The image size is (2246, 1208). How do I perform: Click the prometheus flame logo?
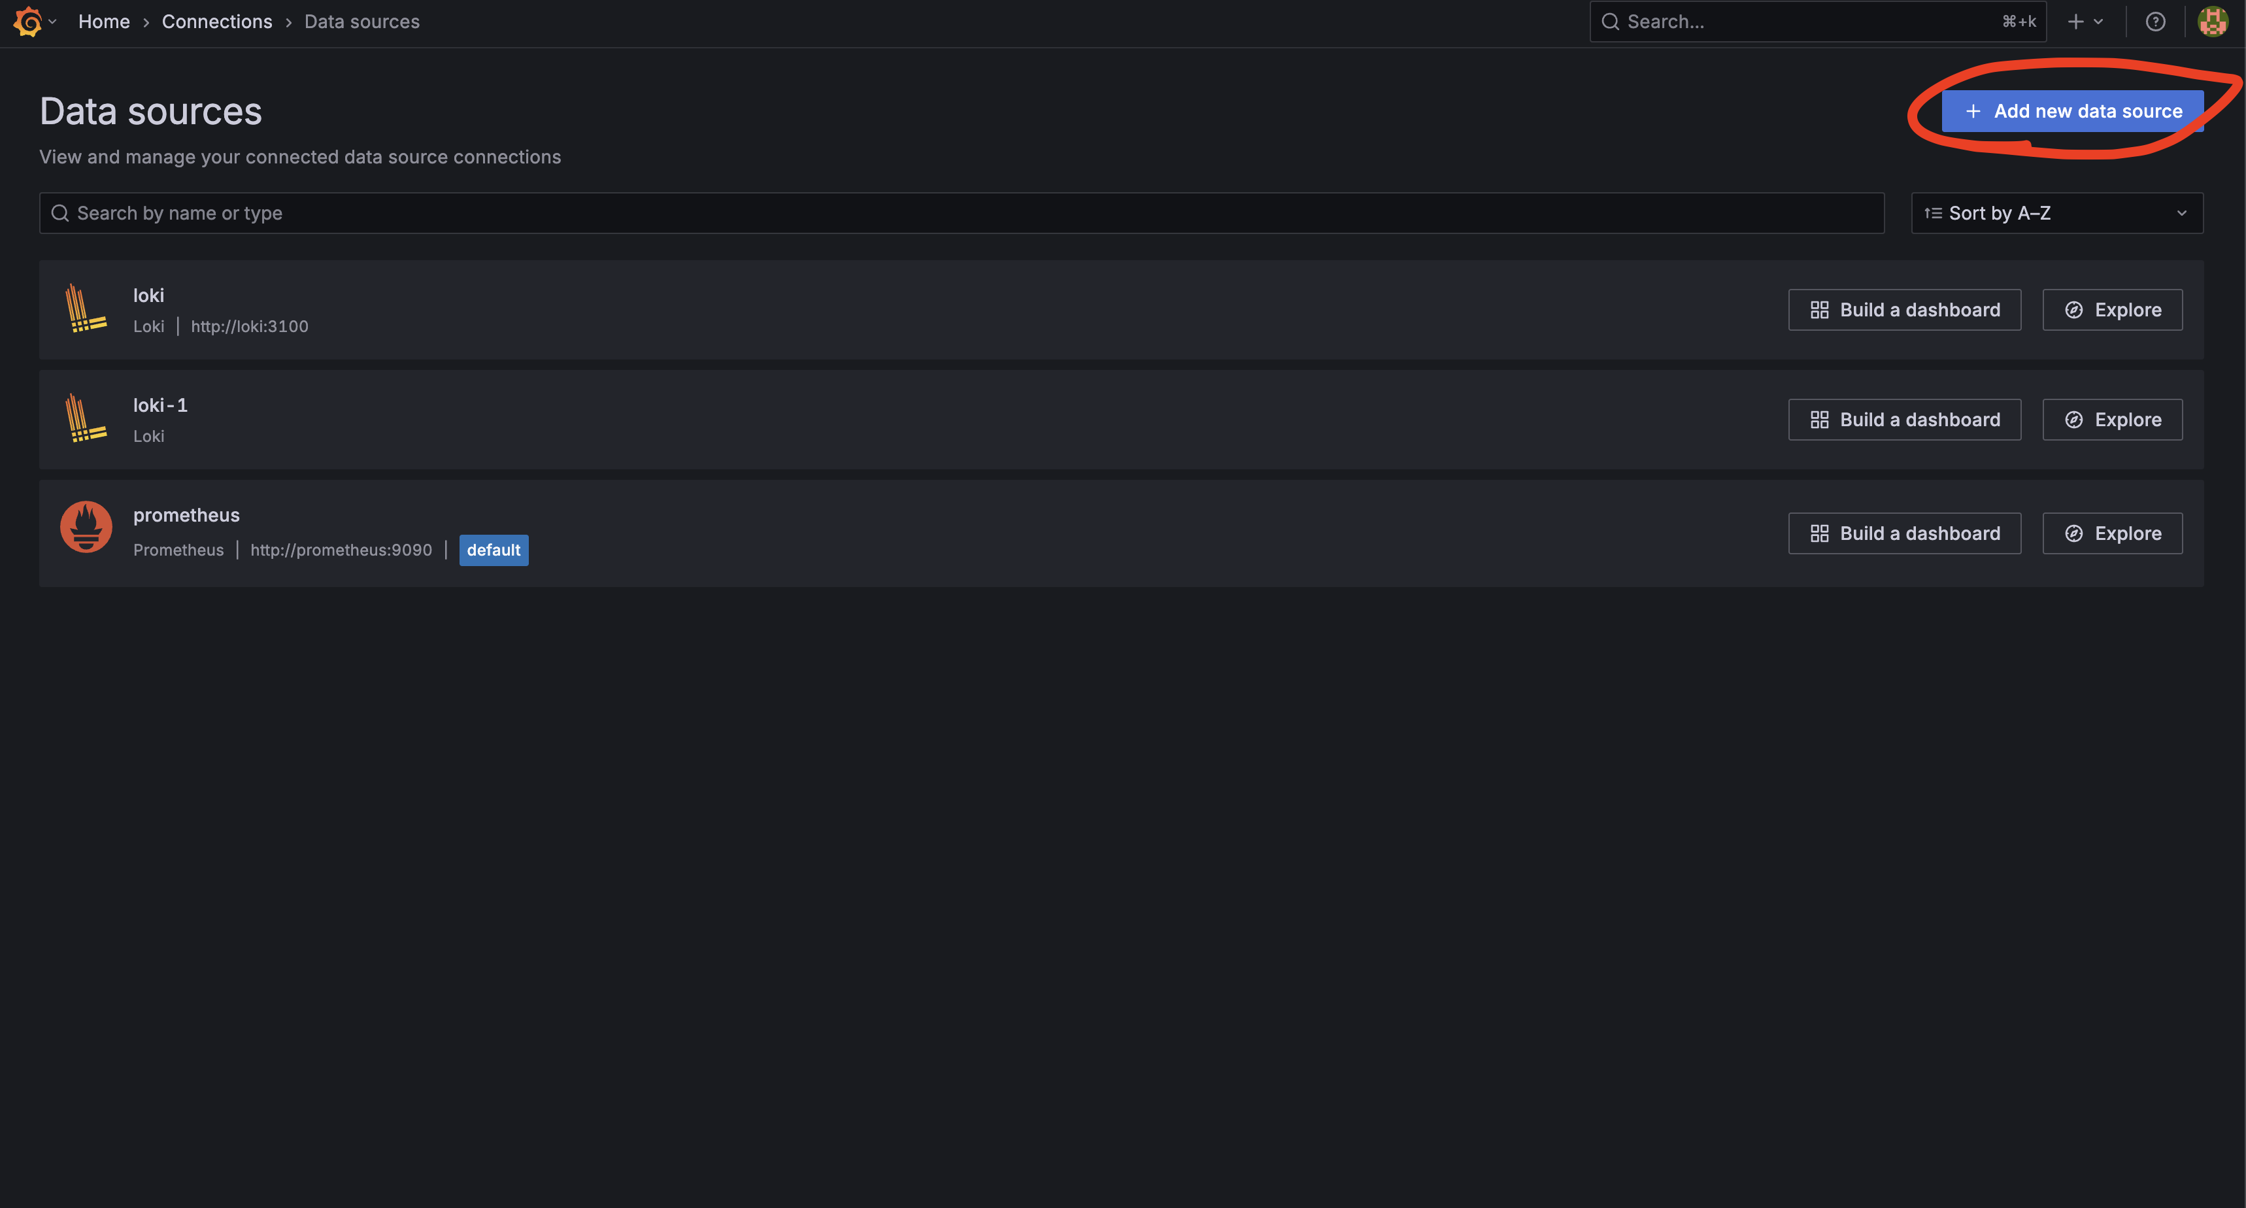[86, 527]
